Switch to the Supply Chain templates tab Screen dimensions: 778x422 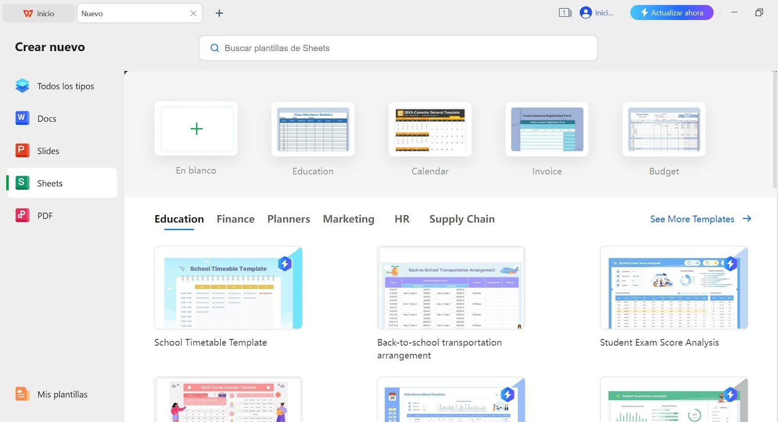pyautogui.click(x=462, y=219)
